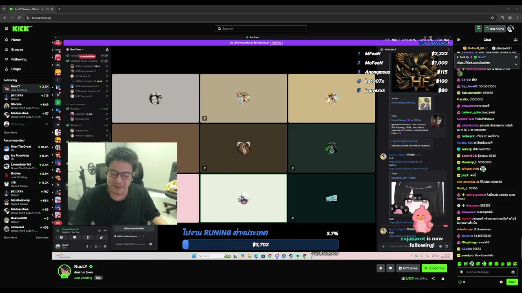Open the user profile avatar menu
Screen dimensions: 522x293
511,28
